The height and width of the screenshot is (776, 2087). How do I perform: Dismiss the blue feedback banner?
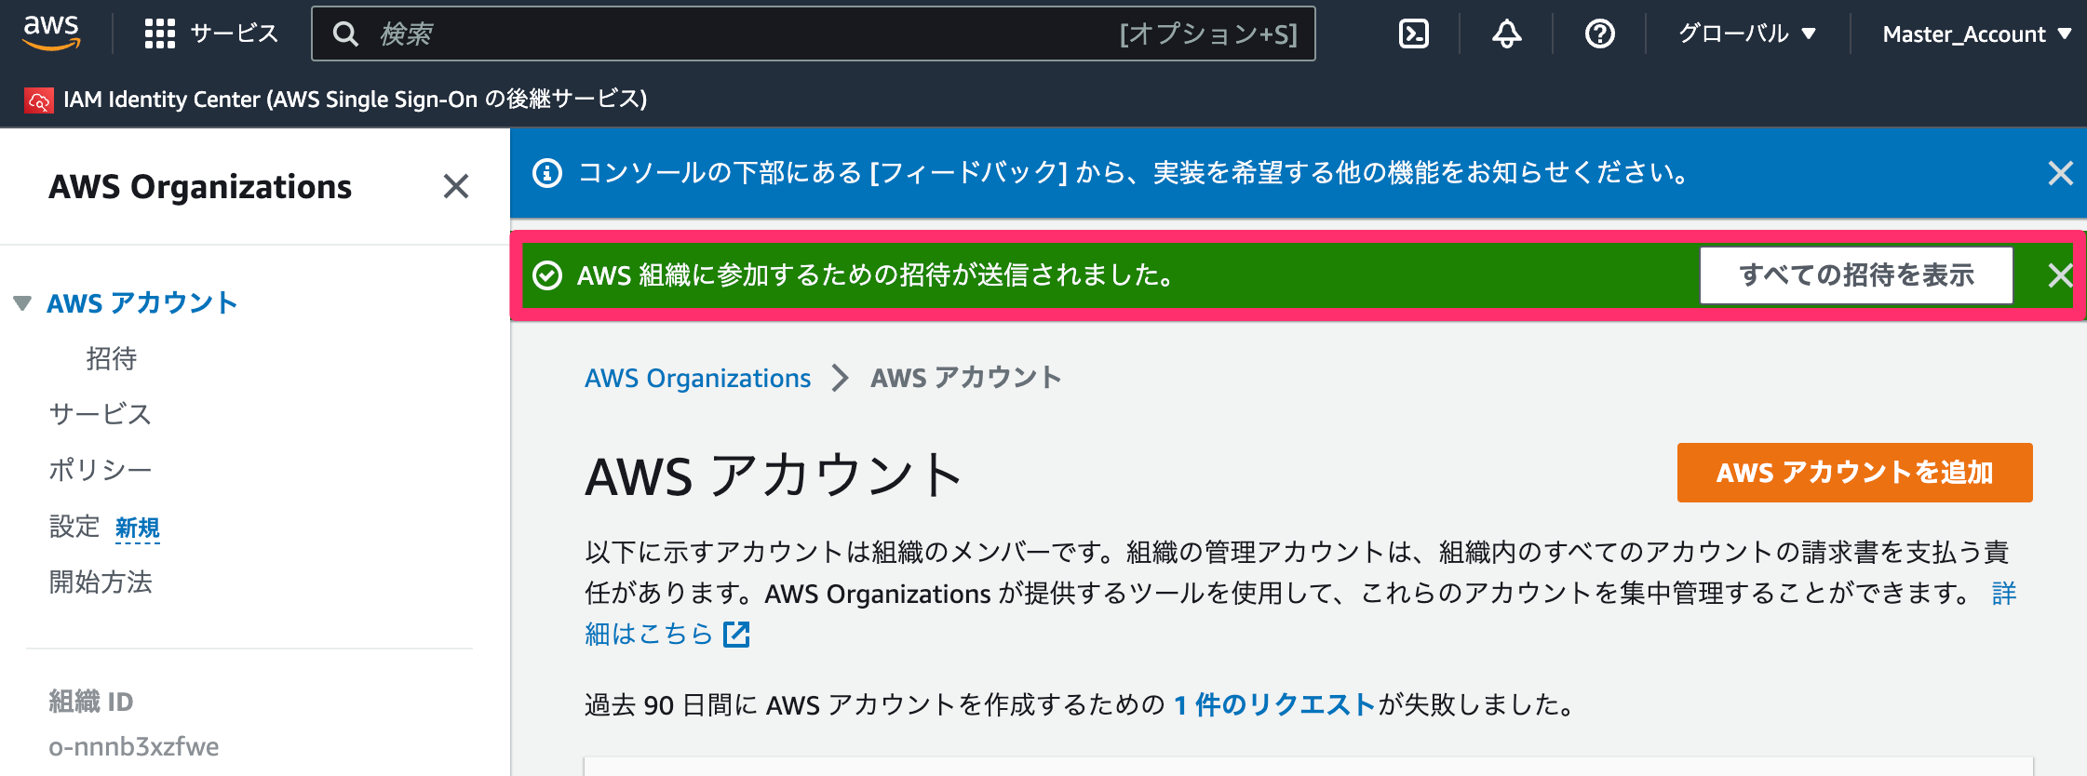point(2060,173)
